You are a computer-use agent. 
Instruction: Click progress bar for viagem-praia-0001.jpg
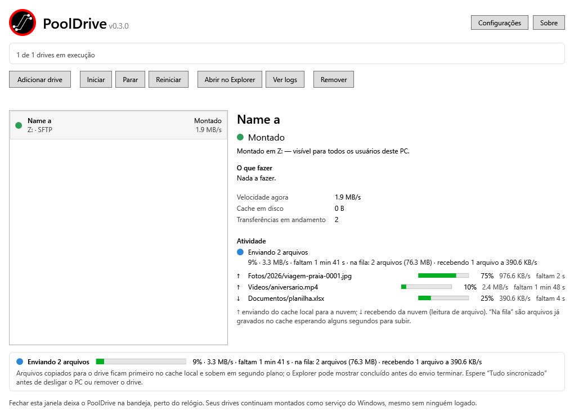443,275
